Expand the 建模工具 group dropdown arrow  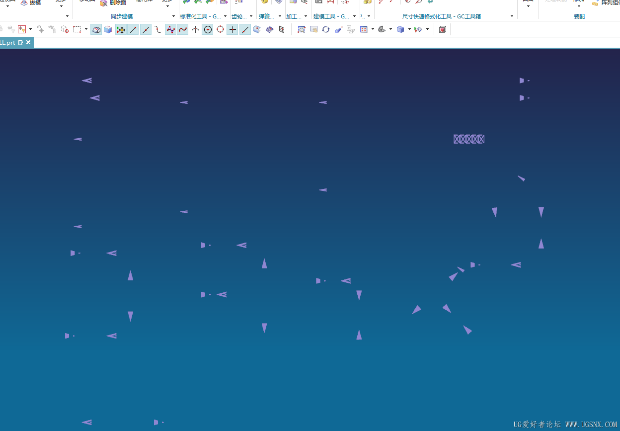354,16
